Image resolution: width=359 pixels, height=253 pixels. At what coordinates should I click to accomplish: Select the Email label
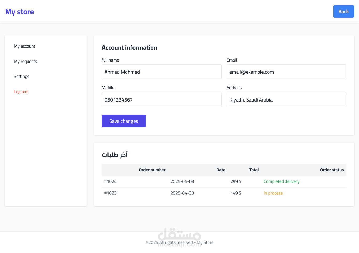coord(232,60)
